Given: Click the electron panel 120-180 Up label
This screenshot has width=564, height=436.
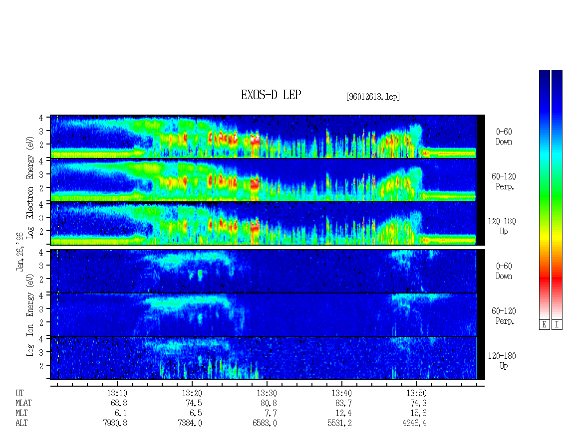Looking at the screenshot, I should click(502, 226).
